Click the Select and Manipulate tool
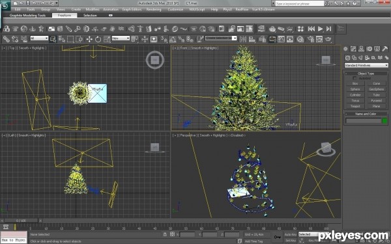391x244 pixels. tap(145, 39)
